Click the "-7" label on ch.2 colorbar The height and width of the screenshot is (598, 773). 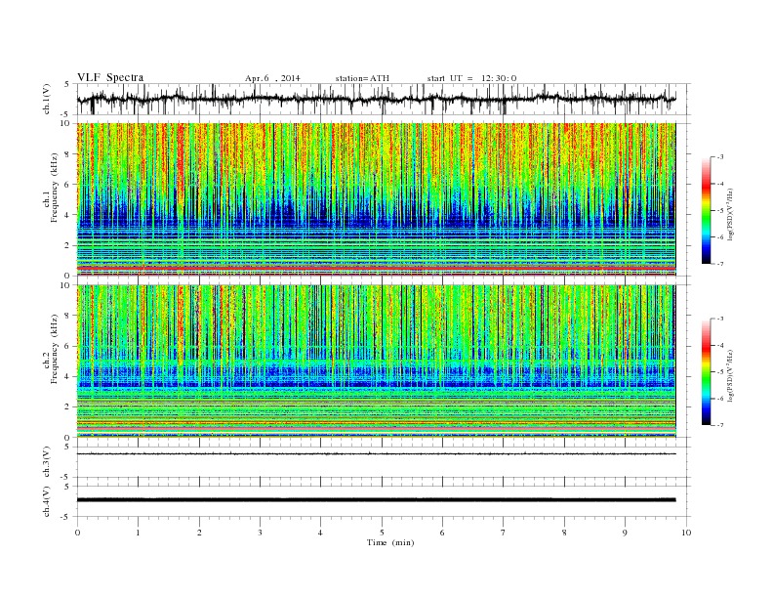click(719, 425)
